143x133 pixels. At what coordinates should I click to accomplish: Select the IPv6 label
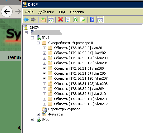tap(45, 119)
